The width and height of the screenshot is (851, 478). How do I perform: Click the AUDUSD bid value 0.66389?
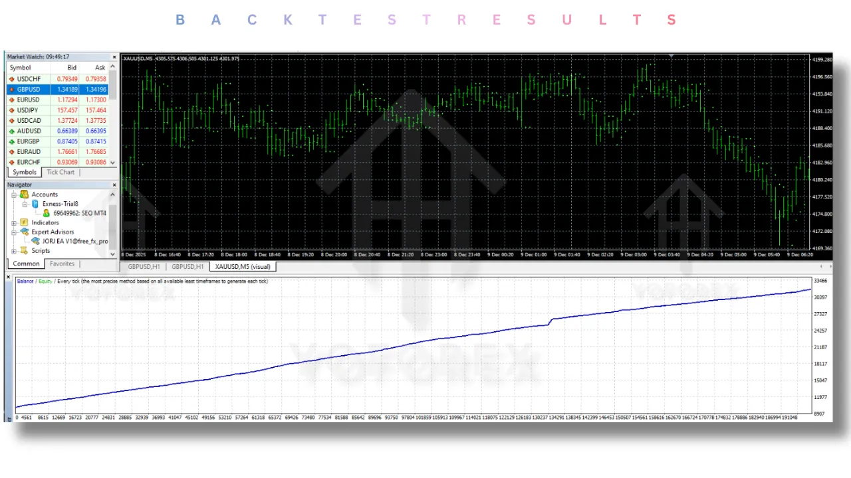(x=67, y=131)
